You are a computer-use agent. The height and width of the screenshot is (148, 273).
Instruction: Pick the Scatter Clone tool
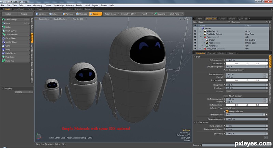click(16, 42)
